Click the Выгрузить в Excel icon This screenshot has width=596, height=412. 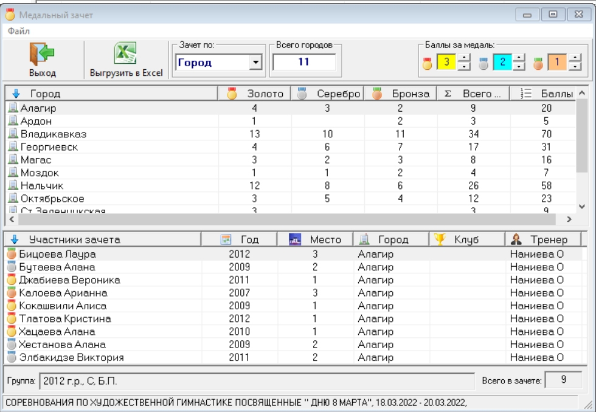click(125, 54)
